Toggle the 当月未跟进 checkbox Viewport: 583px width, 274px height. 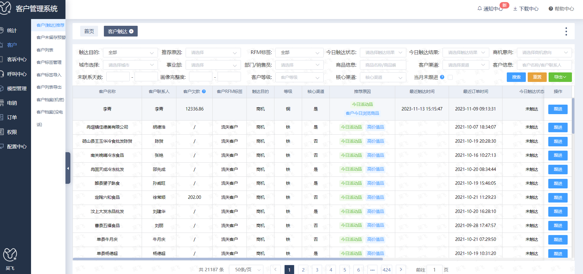point(450,77)
